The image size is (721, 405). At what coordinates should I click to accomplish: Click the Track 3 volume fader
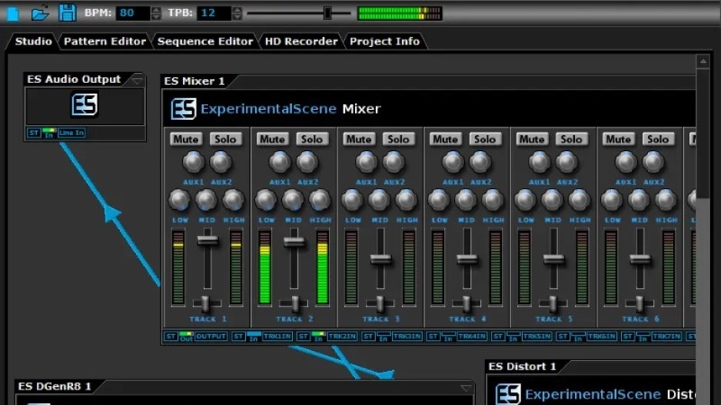coord(380,259)
